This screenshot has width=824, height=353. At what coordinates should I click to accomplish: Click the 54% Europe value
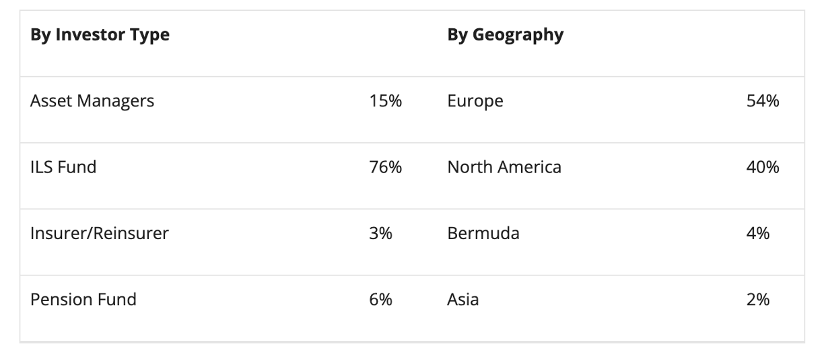[763, 101]
